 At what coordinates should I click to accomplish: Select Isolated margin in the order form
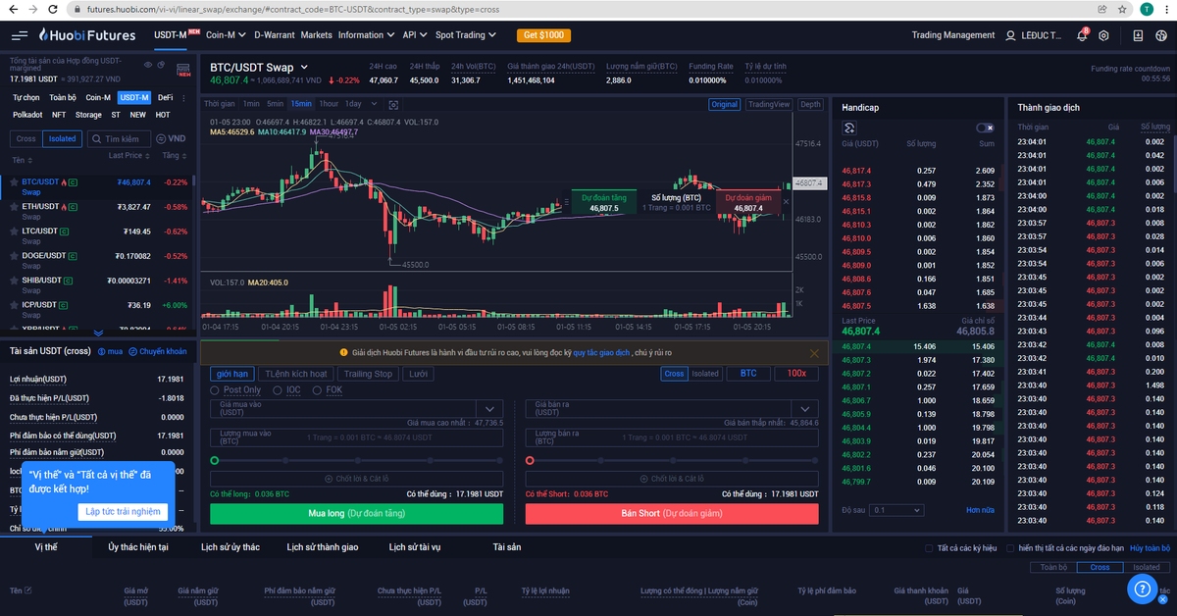click(705, 374)
